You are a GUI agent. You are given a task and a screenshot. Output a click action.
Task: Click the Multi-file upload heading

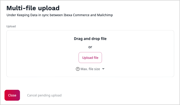33,8
